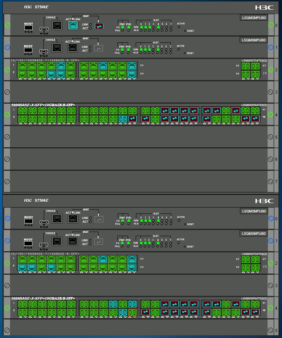Click LSQM3MPUB0 label on upper chassis slot 1
The height and width of the screenshot is (338, 282).
pos(253,40)
